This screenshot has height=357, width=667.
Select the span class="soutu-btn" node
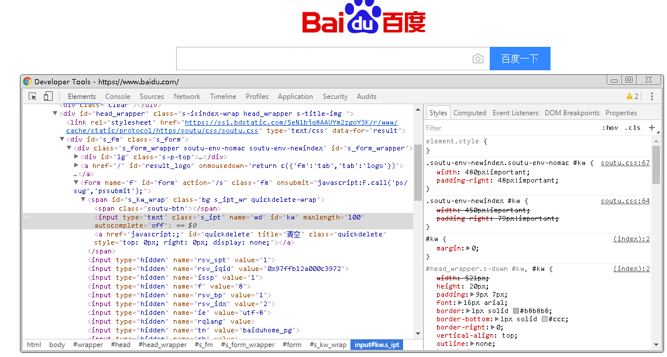[157, 208]
